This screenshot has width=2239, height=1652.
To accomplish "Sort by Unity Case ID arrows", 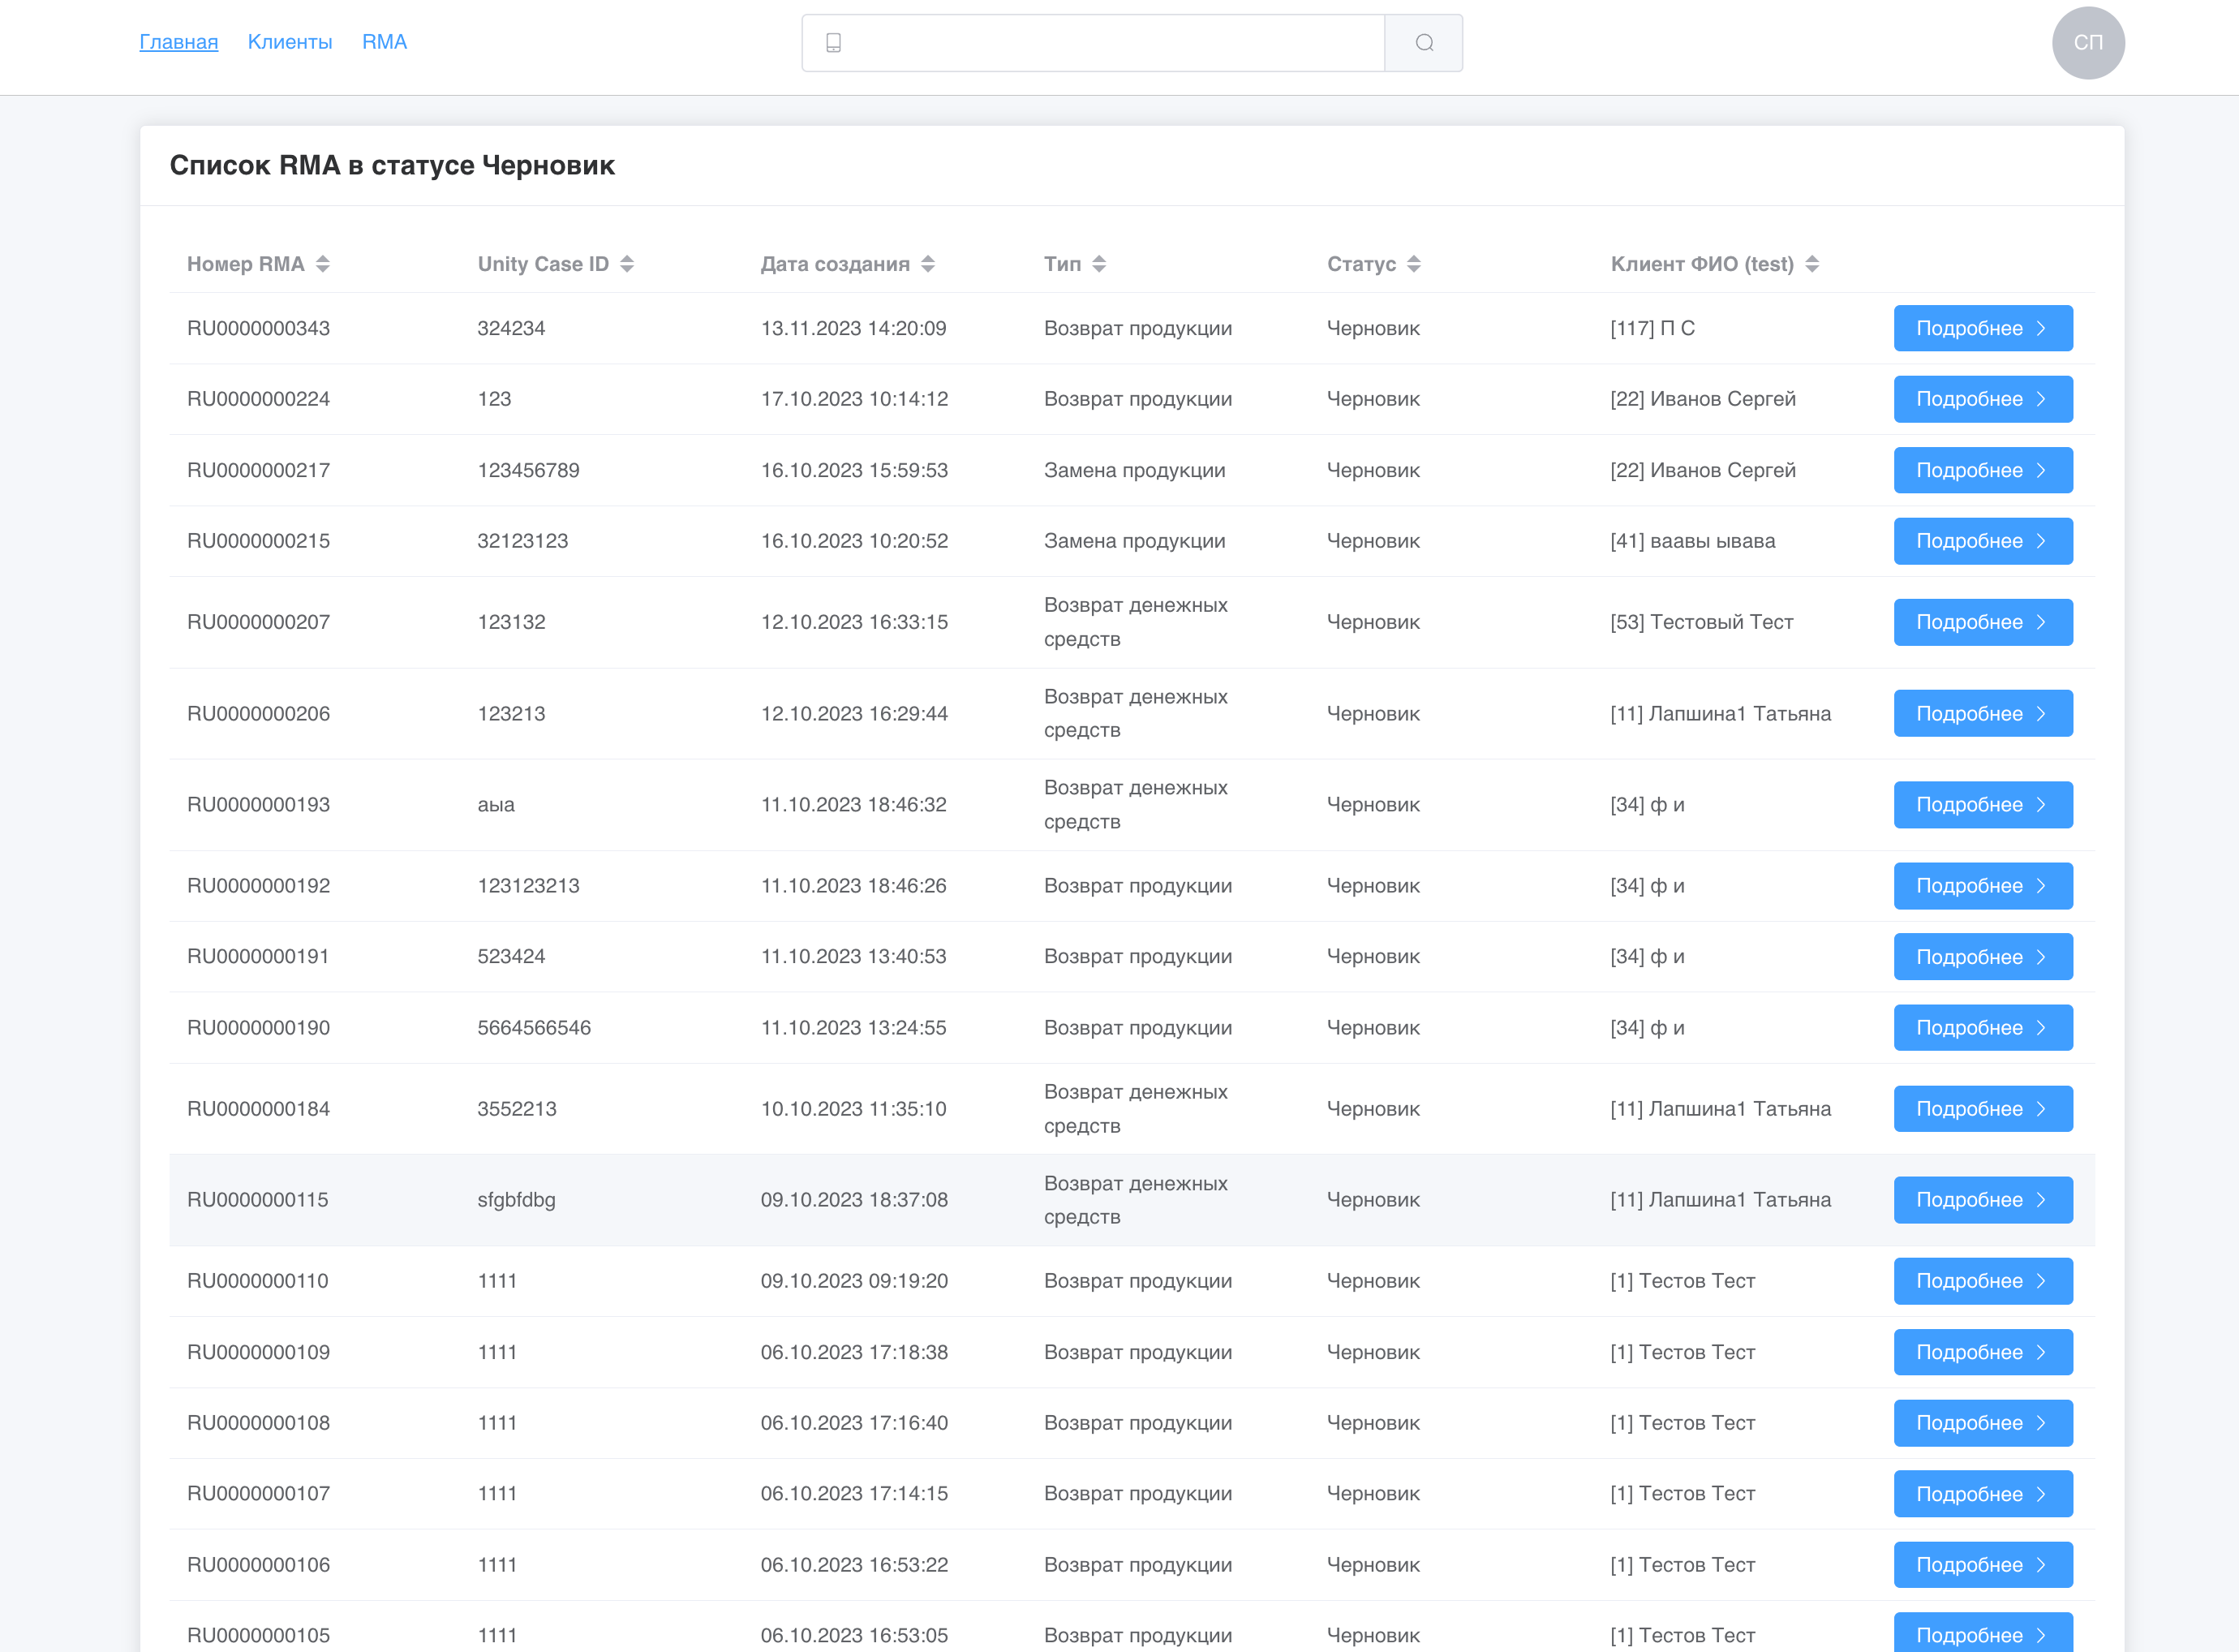I will pyautogui.click(x=627, y=264).
